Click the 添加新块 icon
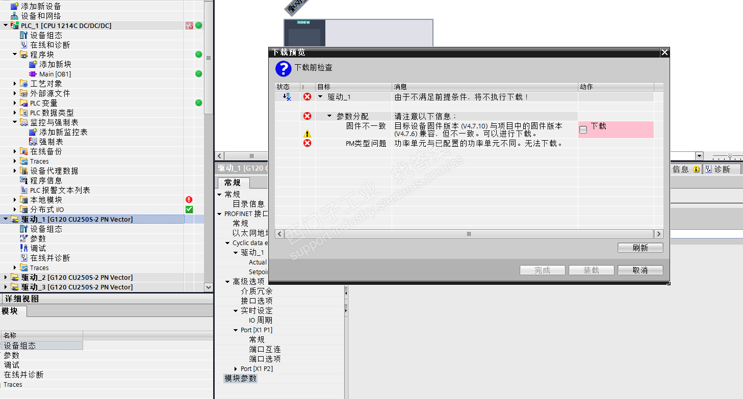The height and width of the screenshot is (399, 743). click(33, 64)
